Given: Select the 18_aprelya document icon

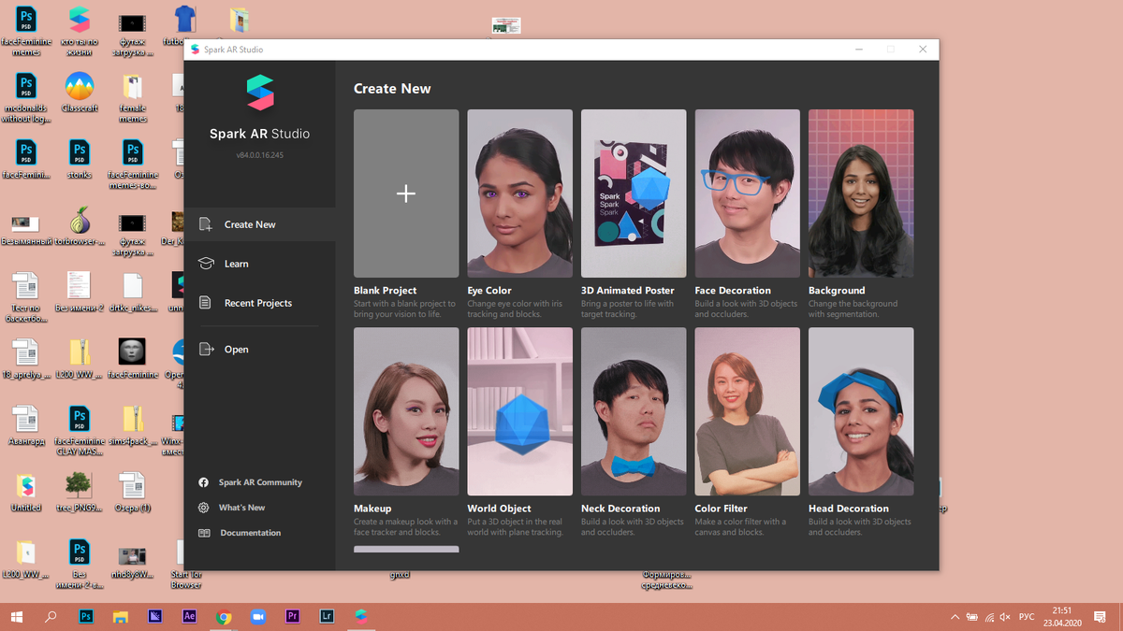Looking at the screenshot, I should click(x=26, y=358).
